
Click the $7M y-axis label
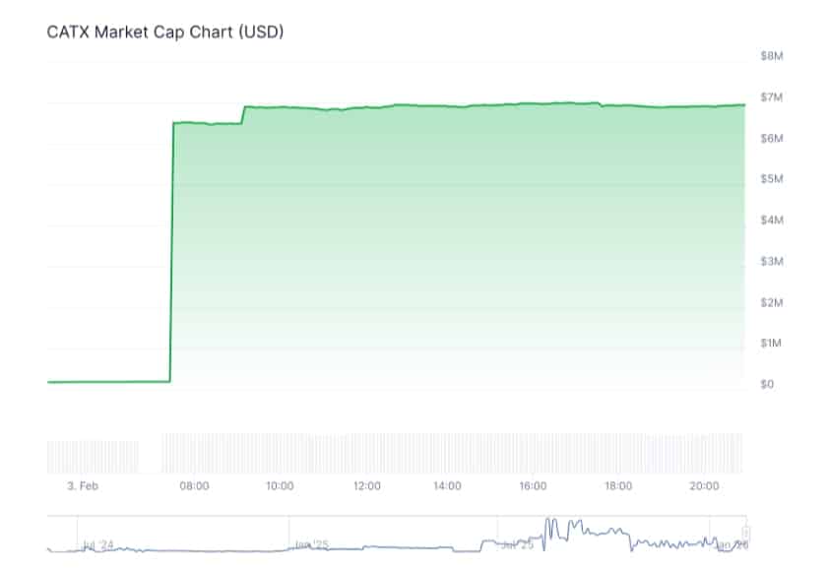[772, 97]
